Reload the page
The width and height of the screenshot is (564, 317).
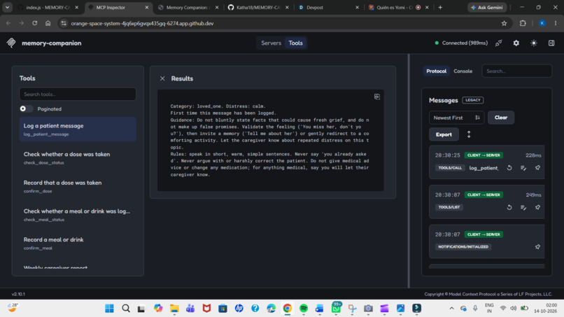[x=34, y=23]
